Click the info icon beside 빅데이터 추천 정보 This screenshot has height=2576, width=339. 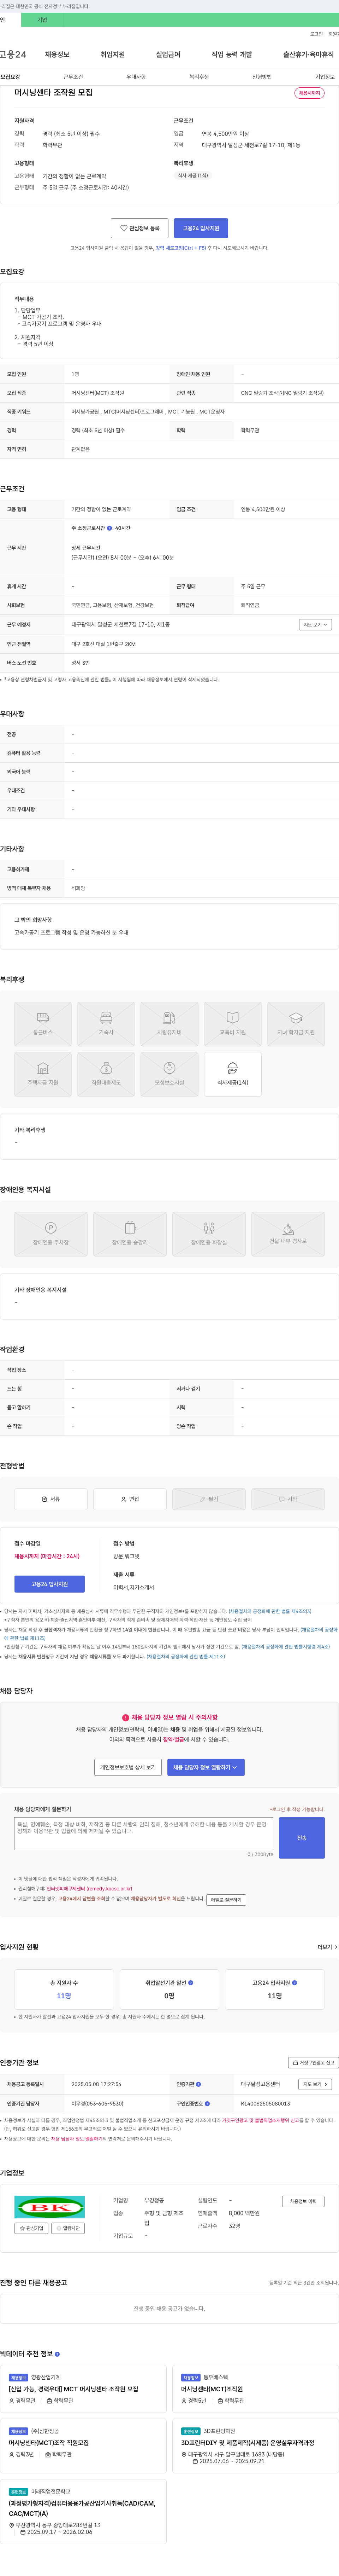57,2353
